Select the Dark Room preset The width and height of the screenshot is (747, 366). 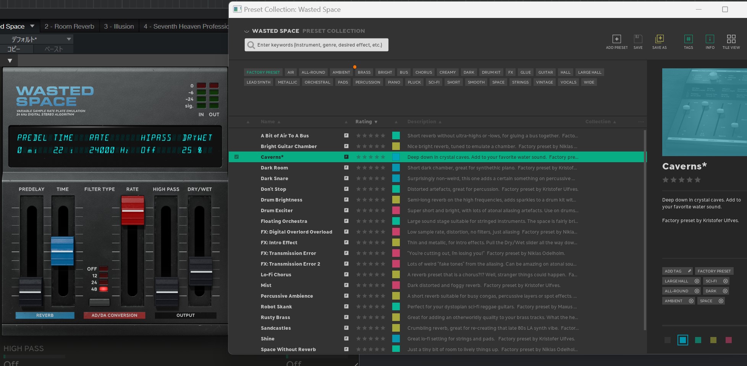click(x=274, y=168)
